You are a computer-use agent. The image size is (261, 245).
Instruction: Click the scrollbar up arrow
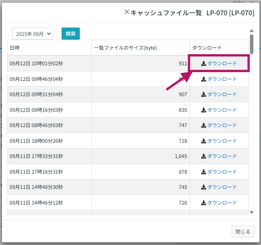click(x=252, y=30)
